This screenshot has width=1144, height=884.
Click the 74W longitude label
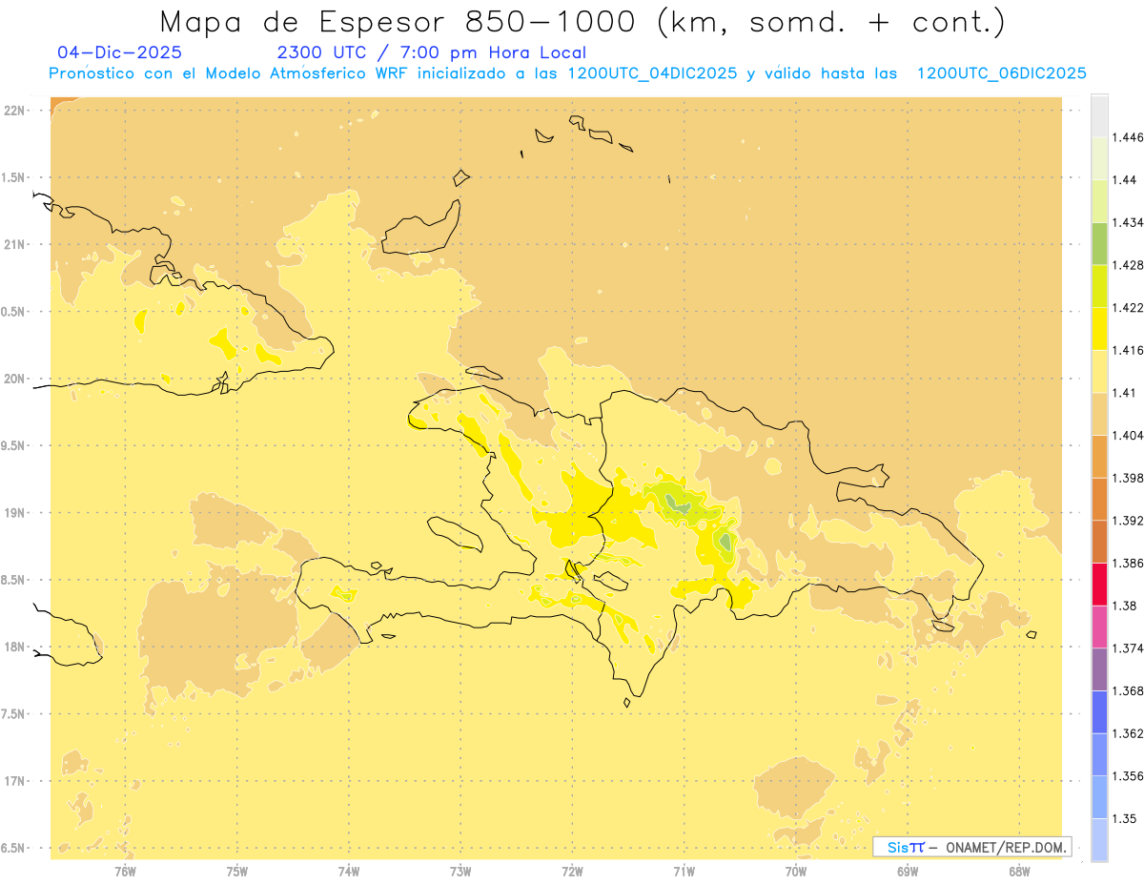click(x=349, y=871)
